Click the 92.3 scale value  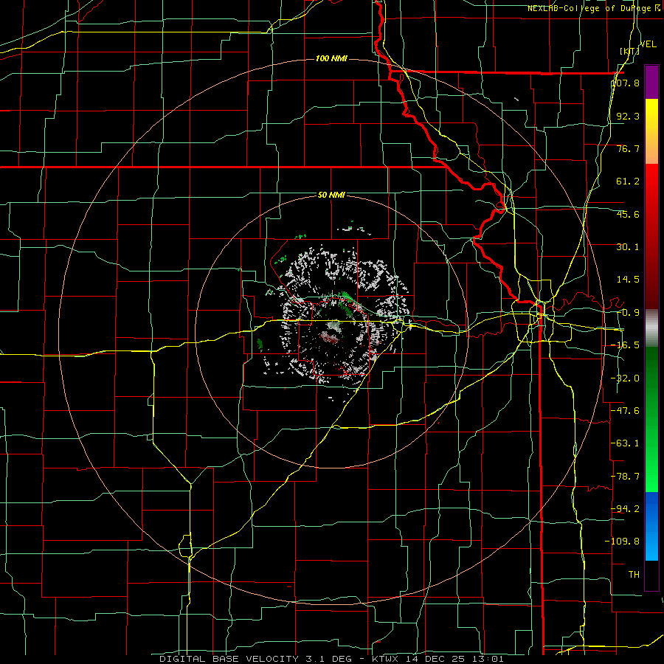(628, 116)
